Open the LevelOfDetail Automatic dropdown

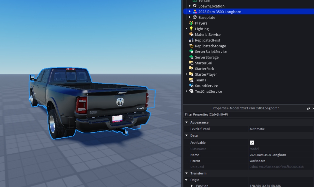point(281,129)
